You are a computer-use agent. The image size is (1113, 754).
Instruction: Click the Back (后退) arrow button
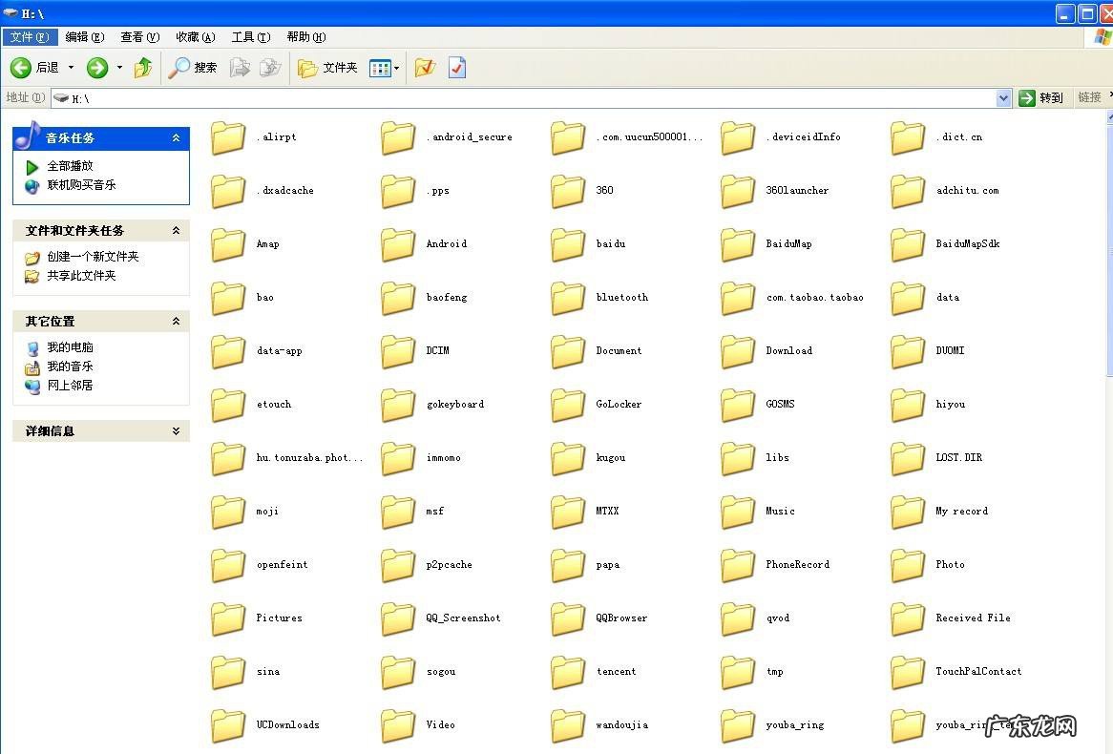[22, 68]
